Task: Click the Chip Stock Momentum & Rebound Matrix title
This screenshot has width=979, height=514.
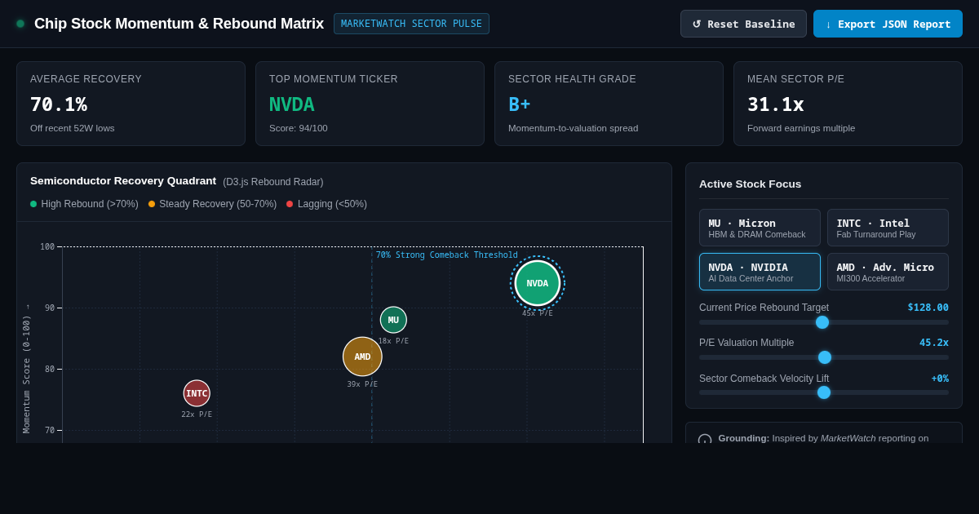Action: tap(179, 24)
